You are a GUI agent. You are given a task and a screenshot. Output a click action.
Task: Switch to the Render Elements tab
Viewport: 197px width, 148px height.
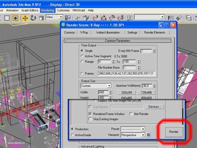click(155, 33)
